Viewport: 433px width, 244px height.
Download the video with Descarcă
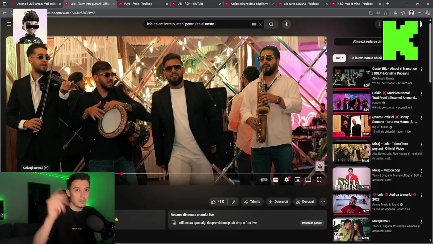click(278, 202)
